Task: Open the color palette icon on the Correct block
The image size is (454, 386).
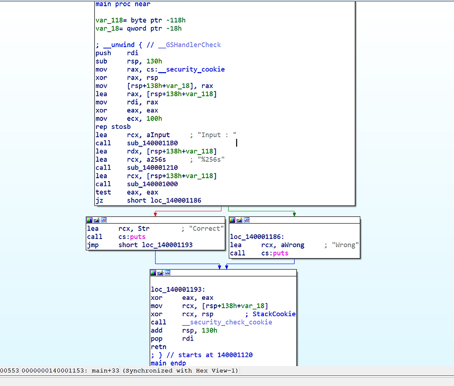Action: click(89, 219)
